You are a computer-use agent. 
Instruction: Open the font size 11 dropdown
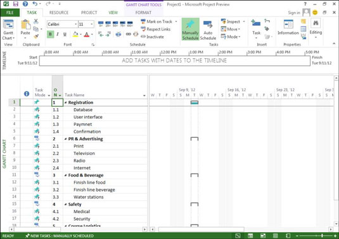(x=92, y=24)
